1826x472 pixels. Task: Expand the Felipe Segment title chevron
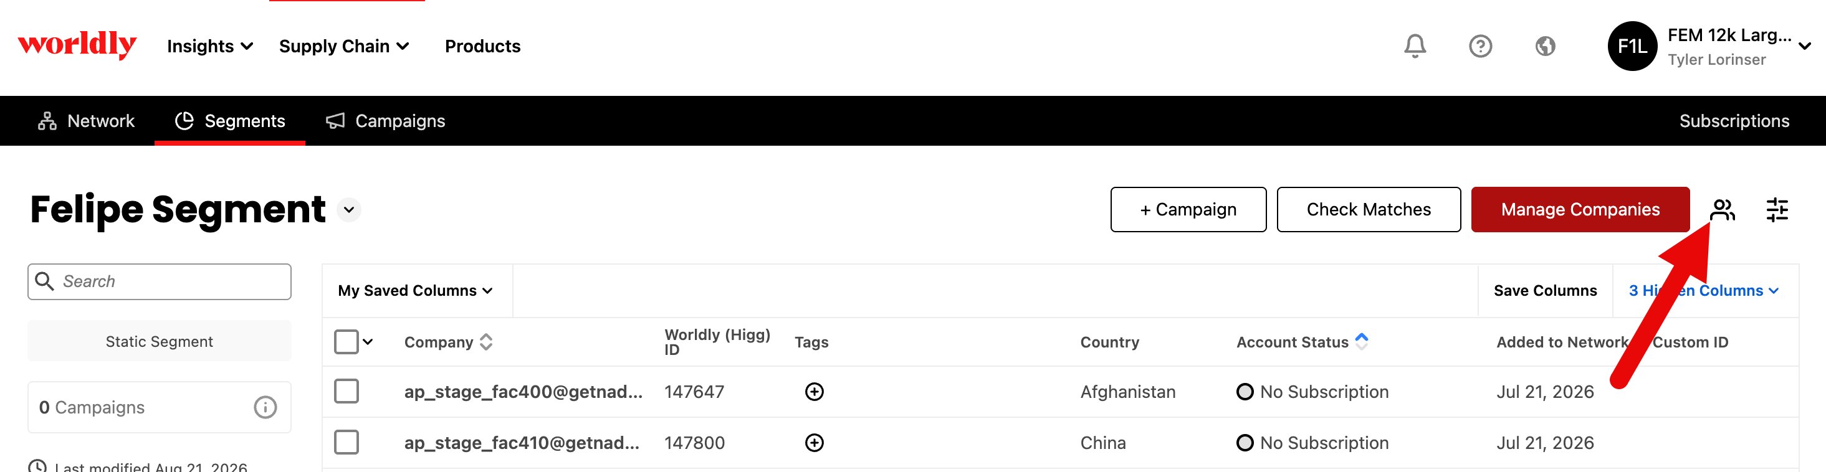pos(349,210)
